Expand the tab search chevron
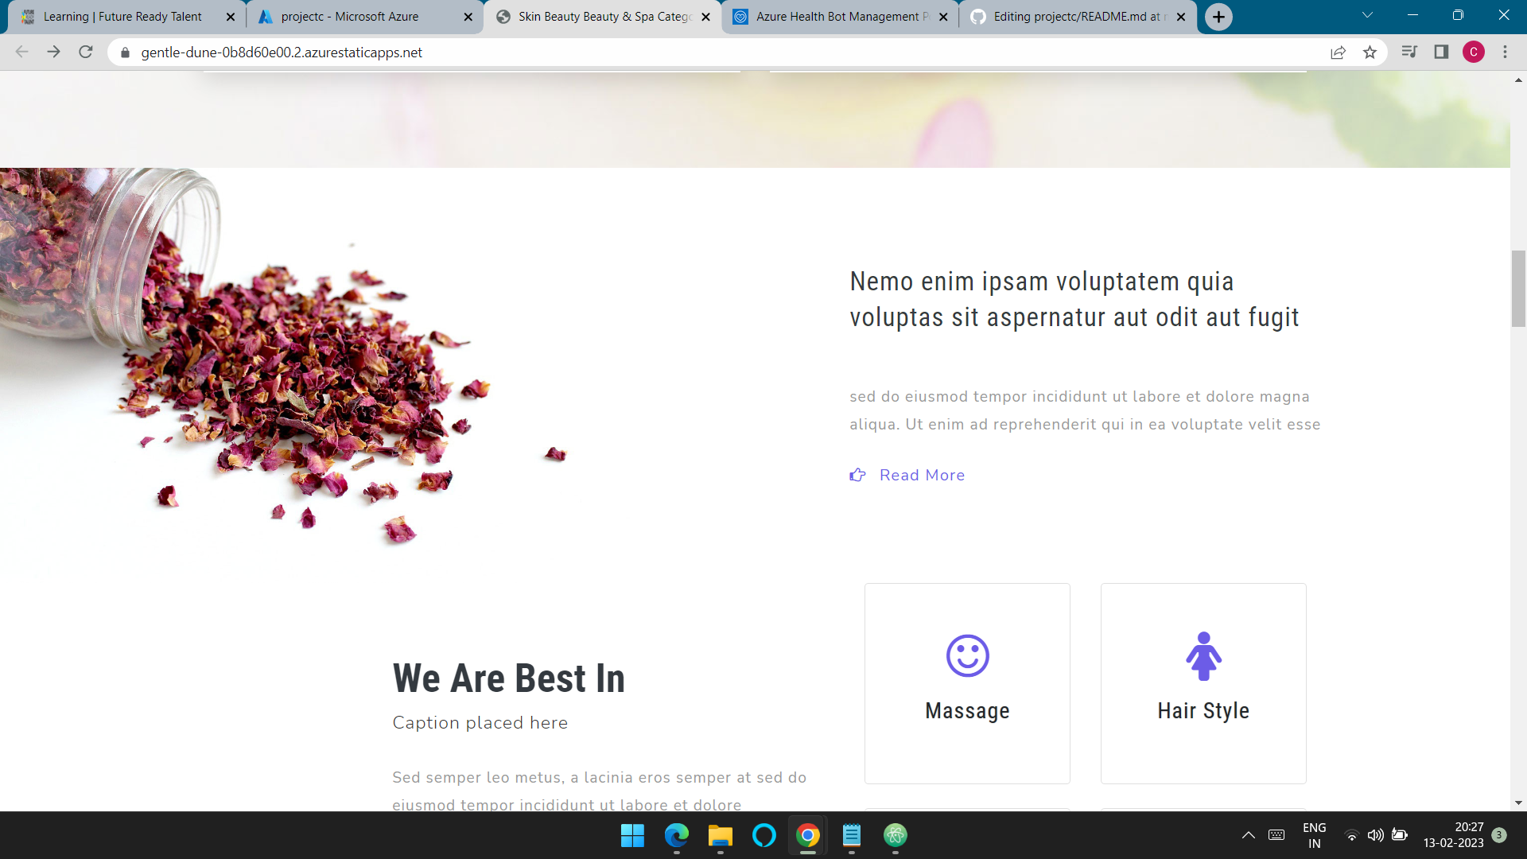This screenshot has height=859, width=1527. [1367, 16]
